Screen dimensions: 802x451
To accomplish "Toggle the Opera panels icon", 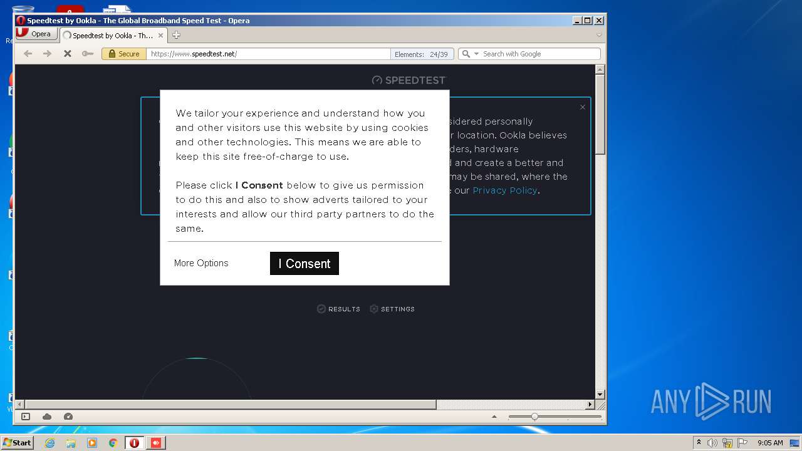I will 26,417.
